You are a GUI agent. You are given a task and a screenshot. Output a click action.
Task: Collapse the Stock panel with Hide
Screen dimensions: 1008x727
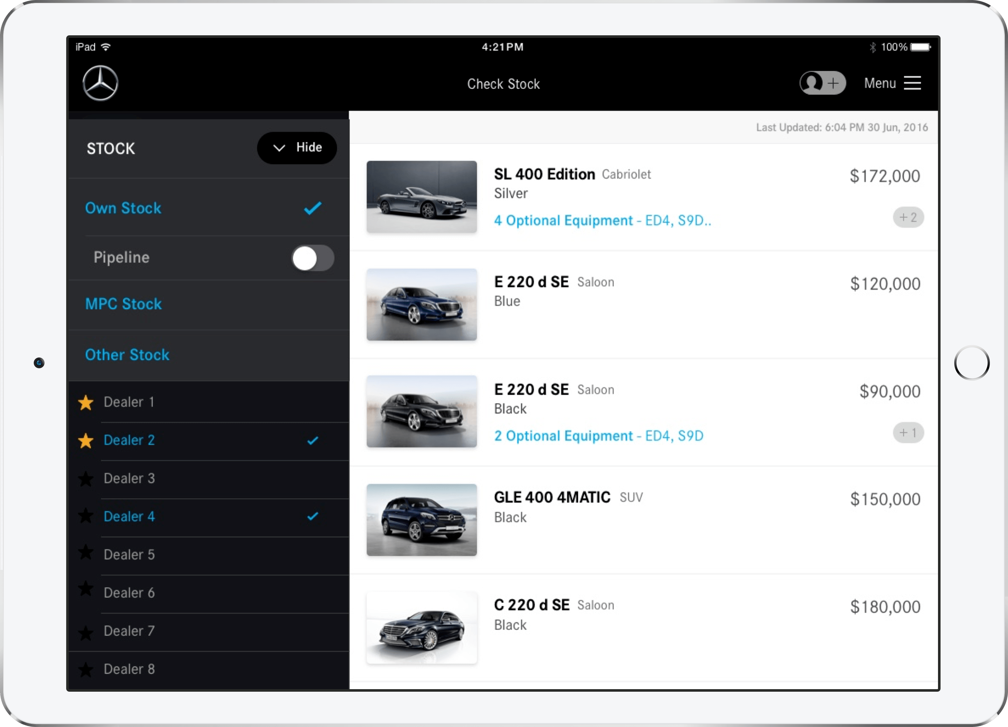(x=297, y=148)
